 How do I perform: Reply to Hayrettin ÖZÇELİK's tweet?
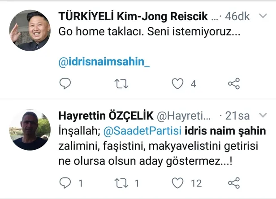pos(65,183)
